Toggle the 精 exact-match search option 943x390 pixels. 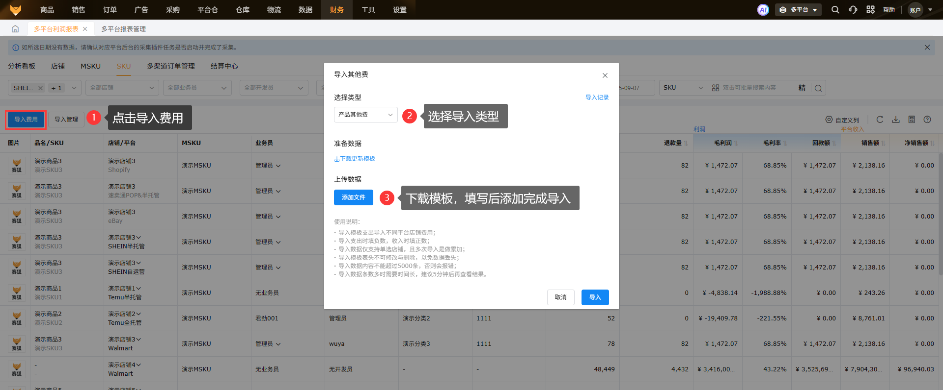(x=802, y=88)
